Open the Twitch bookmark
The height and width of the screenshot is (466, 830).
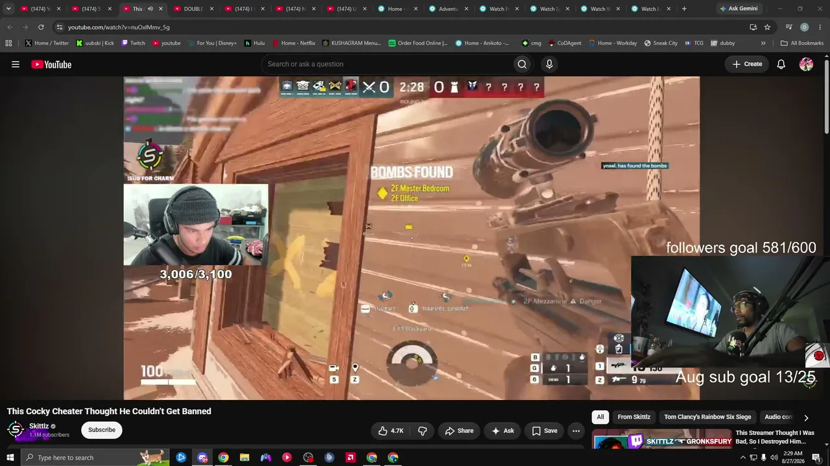point(133,43)
